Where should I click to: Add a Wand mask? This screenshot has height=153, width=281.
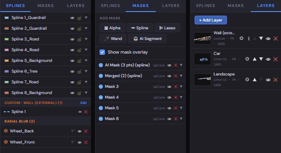113,39
